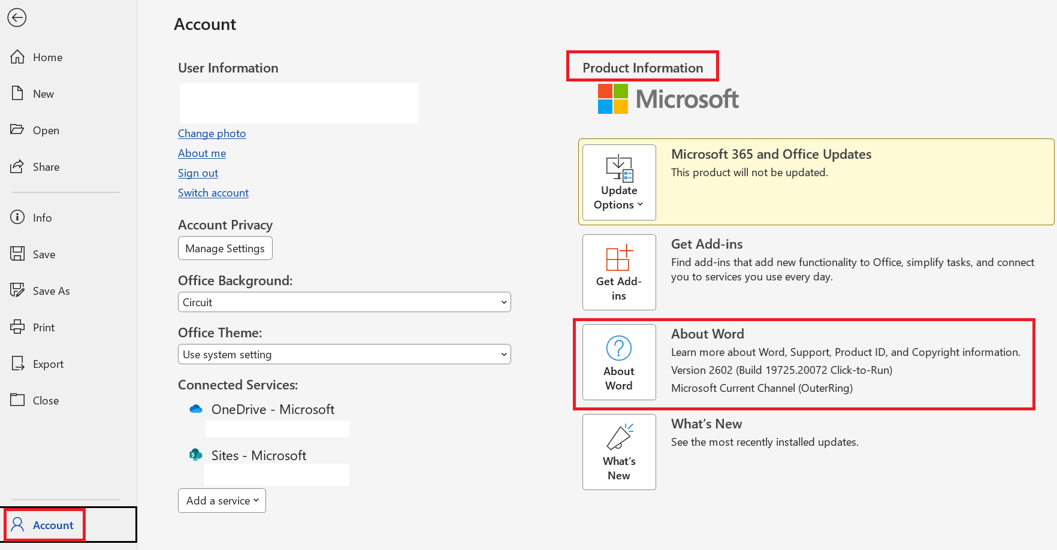
Task: Click the Share icon in sidebar
Action: 17,167
